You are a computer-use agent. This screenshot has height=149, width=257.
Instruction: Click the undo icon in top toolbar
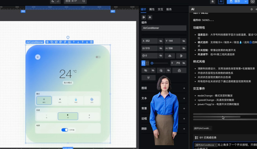click(x=53, y=2)
